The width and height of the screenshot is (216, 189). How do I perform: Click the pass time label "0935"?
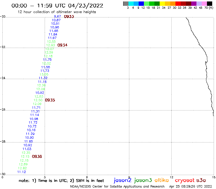[x=50, y=100]
